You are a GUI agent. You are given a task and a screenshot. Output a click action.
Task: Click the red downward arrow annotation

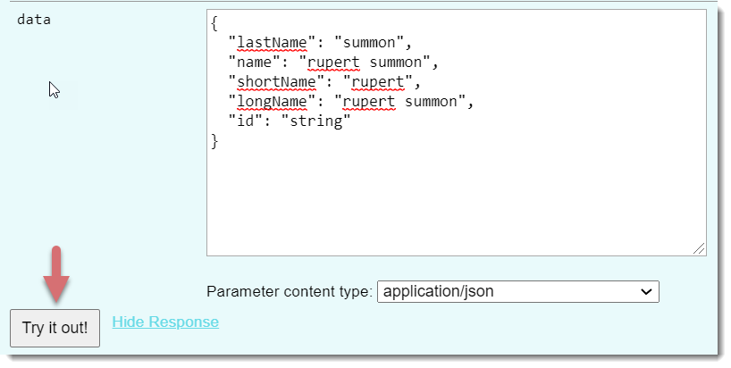(55, 274)
